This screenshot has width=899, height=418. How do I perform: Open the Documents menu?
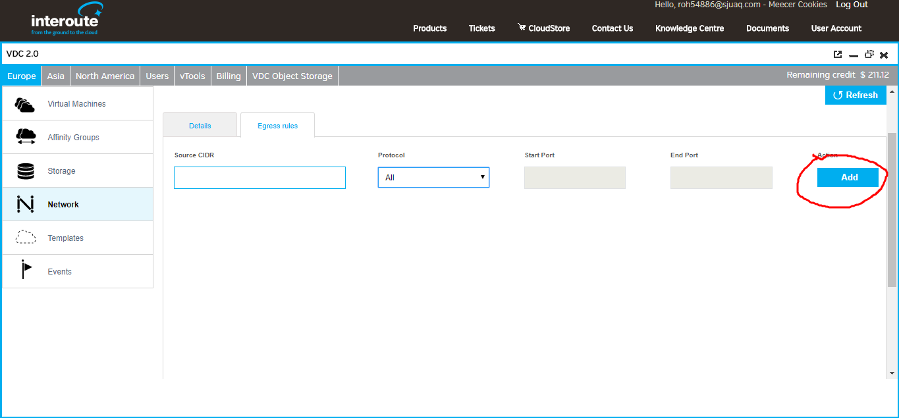click(767, 28)
